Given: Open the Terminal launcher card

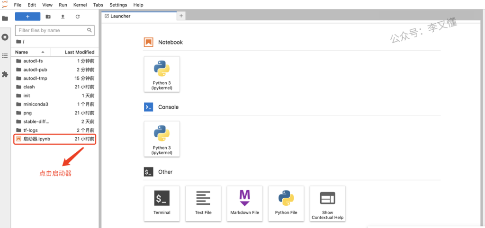Looking at the screenshot, I should [162, 203].
